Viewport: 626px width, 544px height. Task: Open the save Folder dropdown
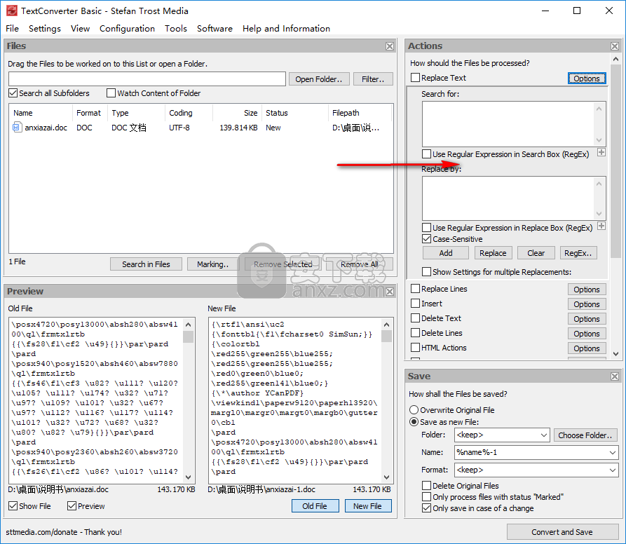point(543,435)
